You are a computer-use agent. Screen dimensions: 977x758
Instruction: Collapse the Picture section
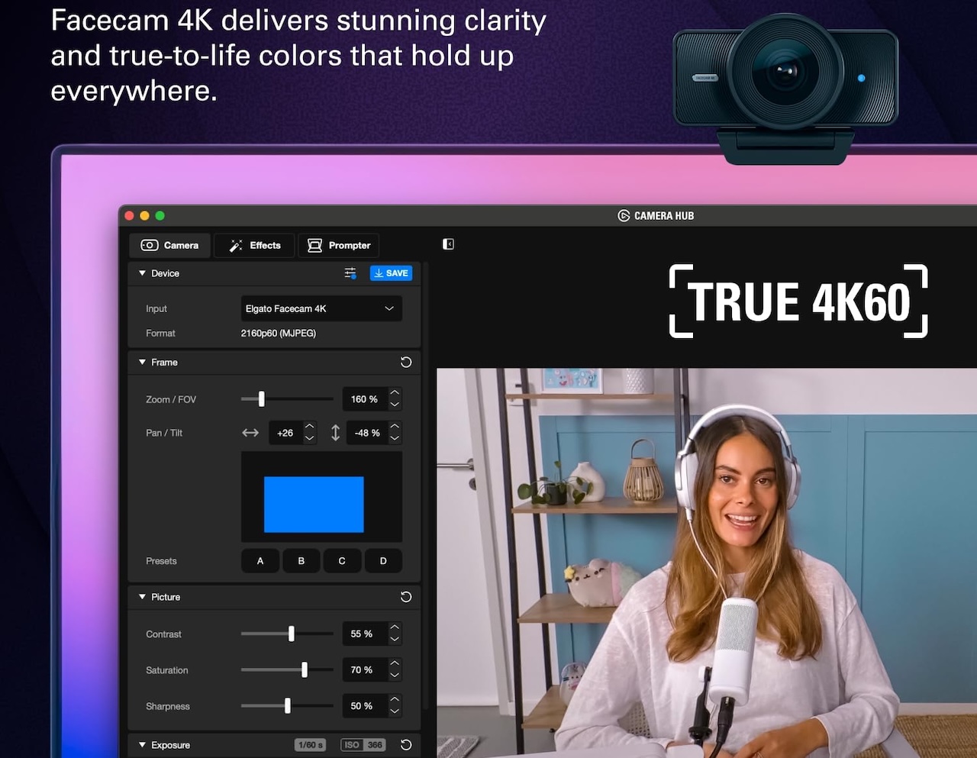tap(142, 597)
